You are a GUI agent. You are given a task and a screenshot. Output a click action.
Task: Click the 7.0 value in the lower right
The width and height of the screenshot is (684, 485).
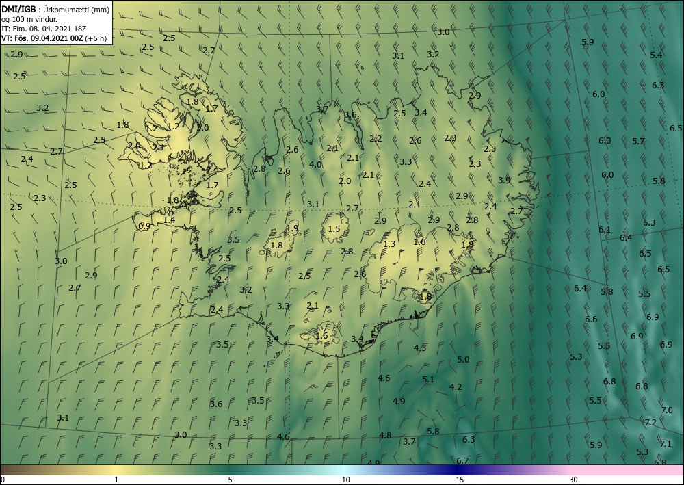coord(667,410)
